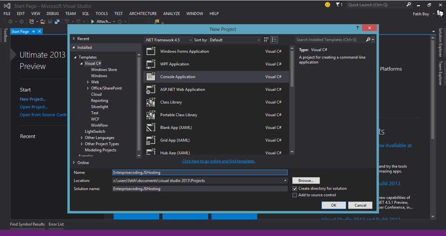Click the Open Project... link on Start Page
The height and width of the screenshot is (236, 446).
34,107
